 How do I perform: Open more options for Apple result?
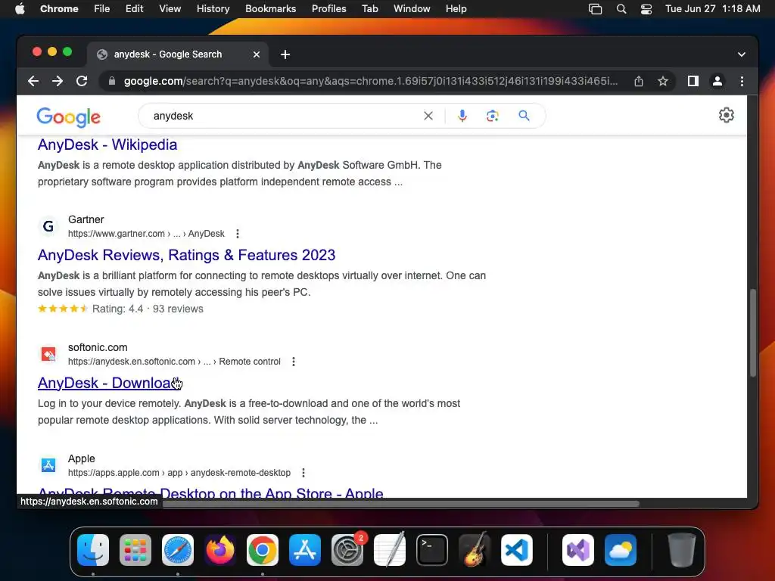click(x=303, y=473)
